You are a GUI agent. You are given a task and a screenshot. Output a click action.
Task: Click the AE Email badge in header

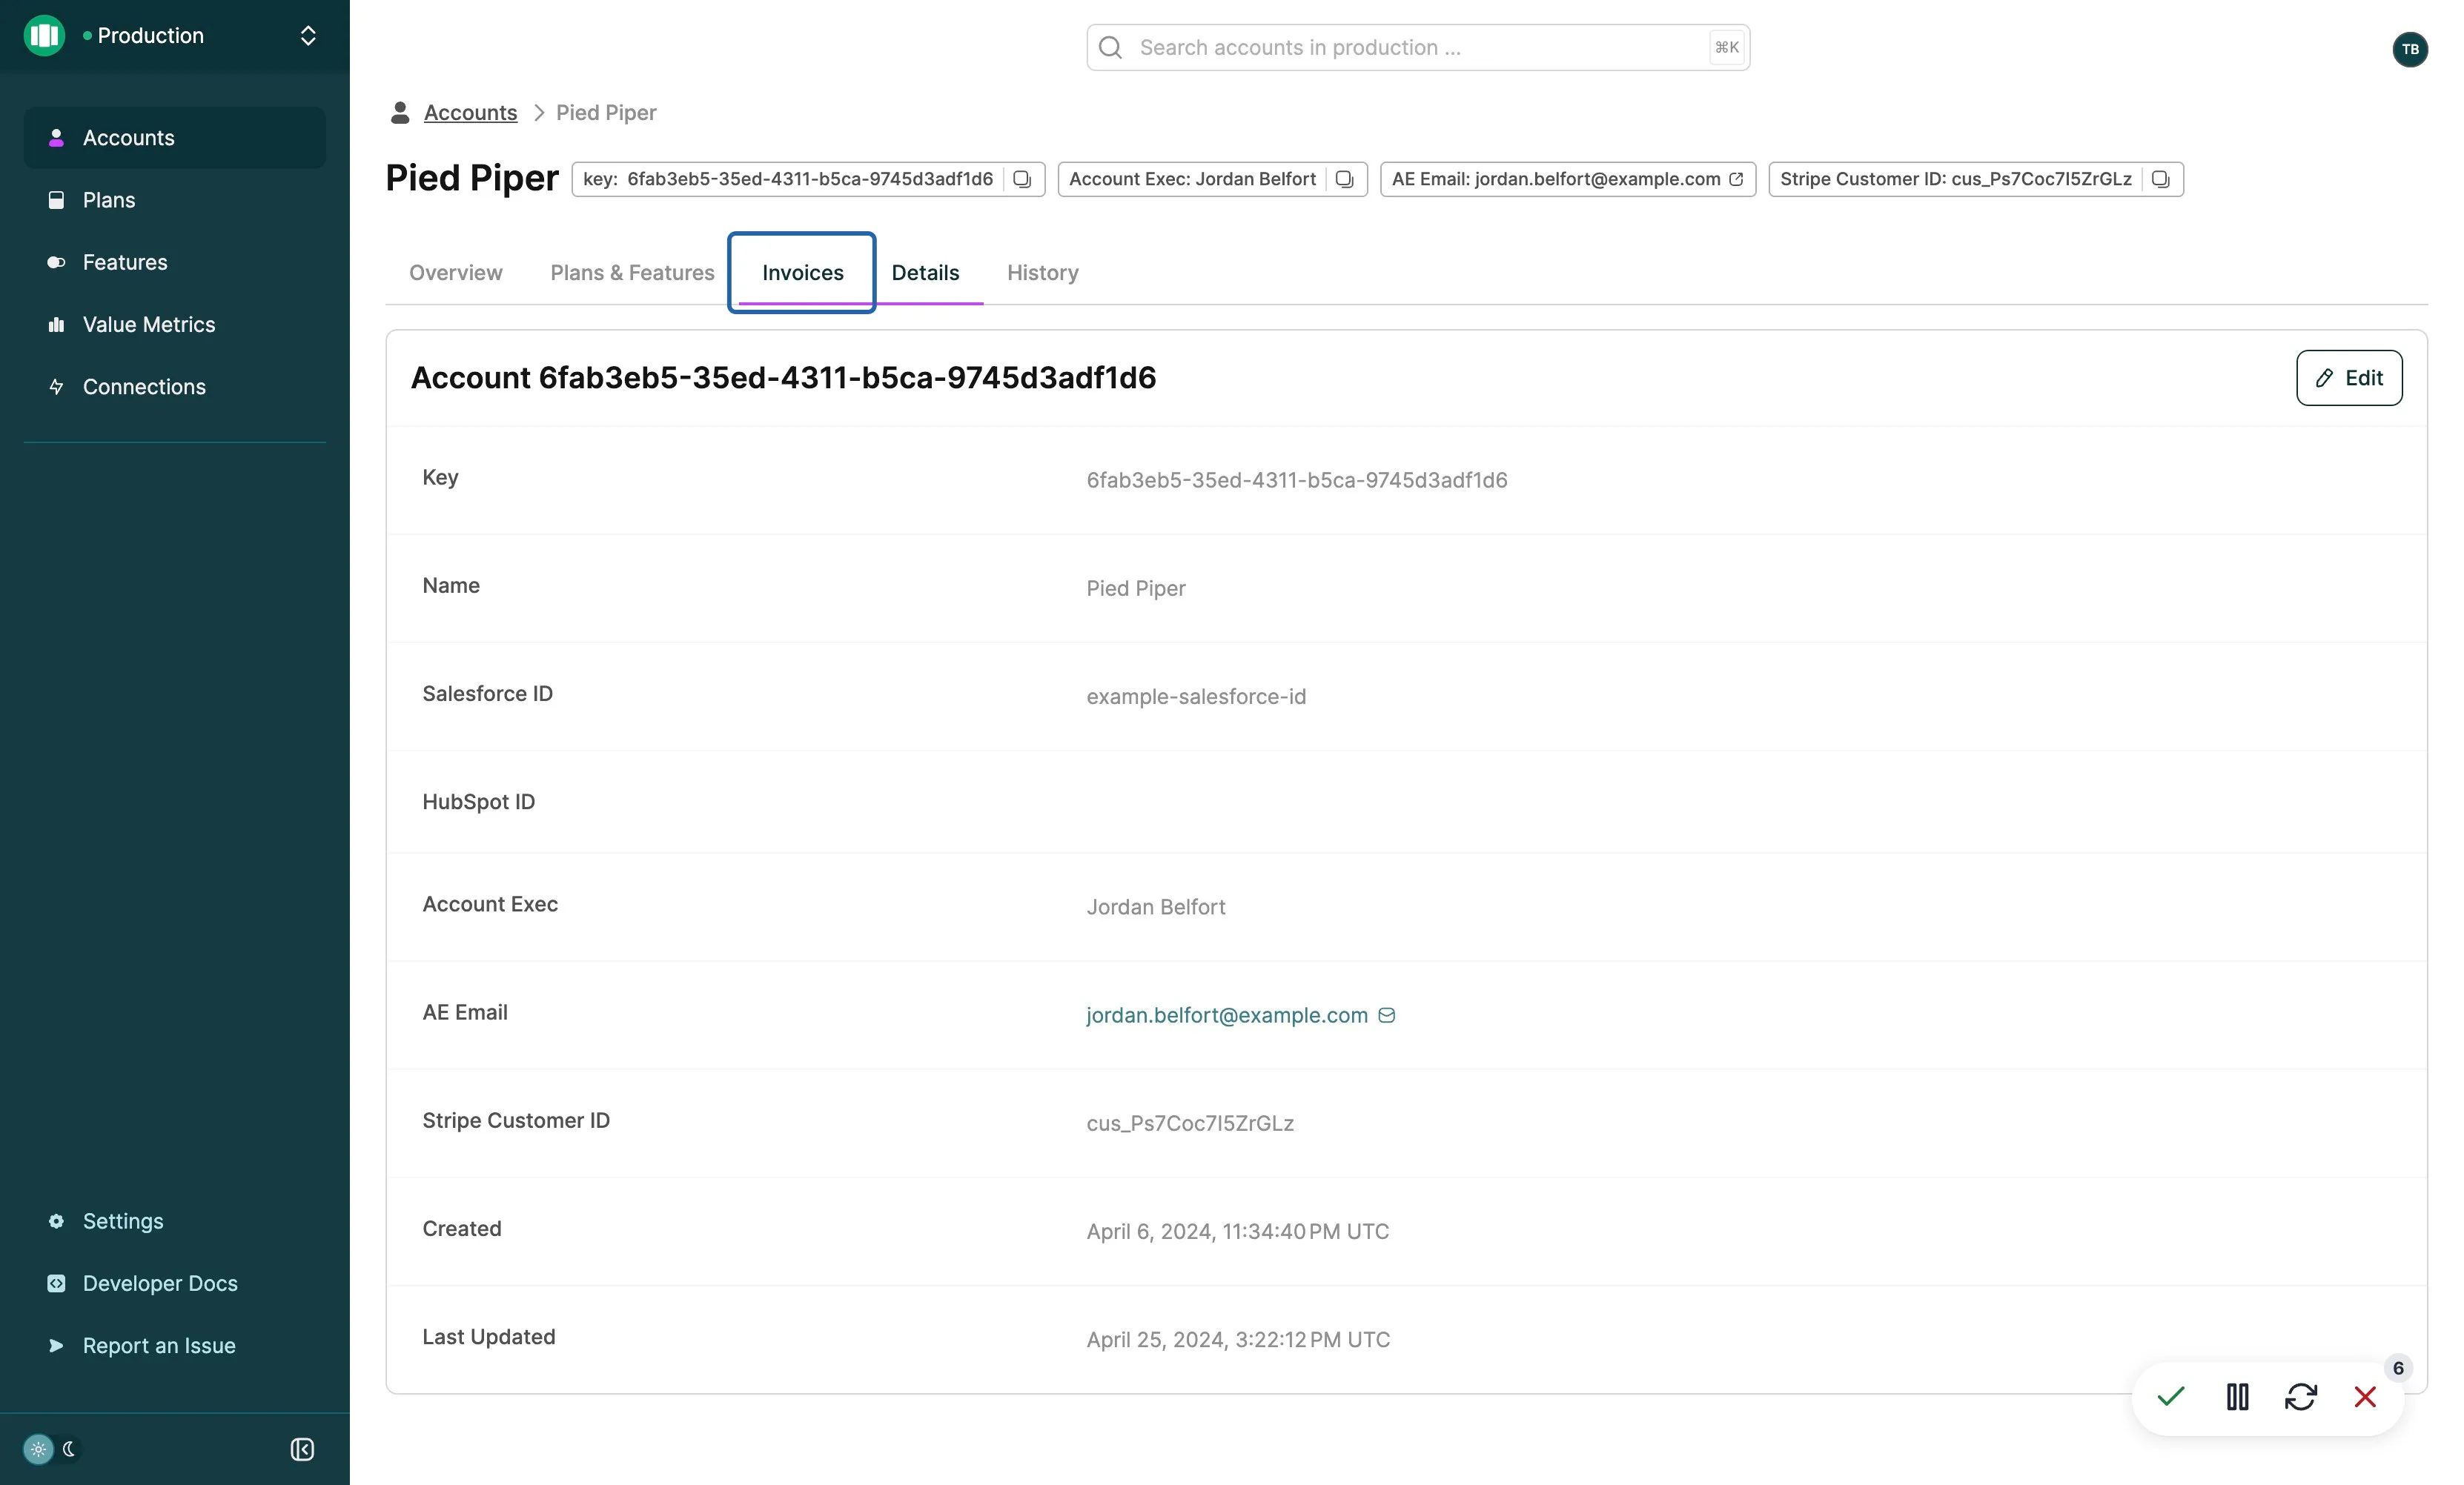pyautogui.click(x=1568, y=179)
